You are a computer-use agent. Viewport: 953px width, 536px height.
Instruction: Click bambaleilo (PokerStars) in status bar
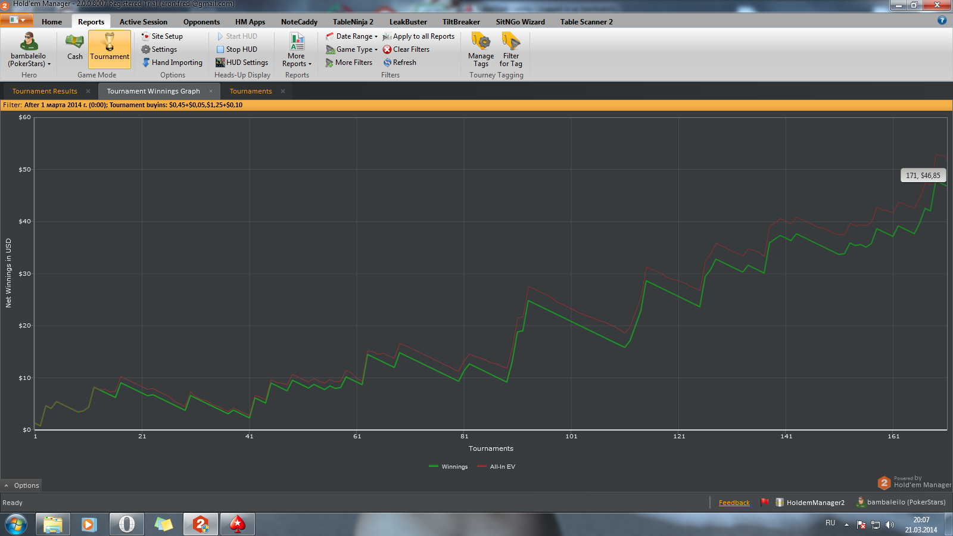coord(901,502)
